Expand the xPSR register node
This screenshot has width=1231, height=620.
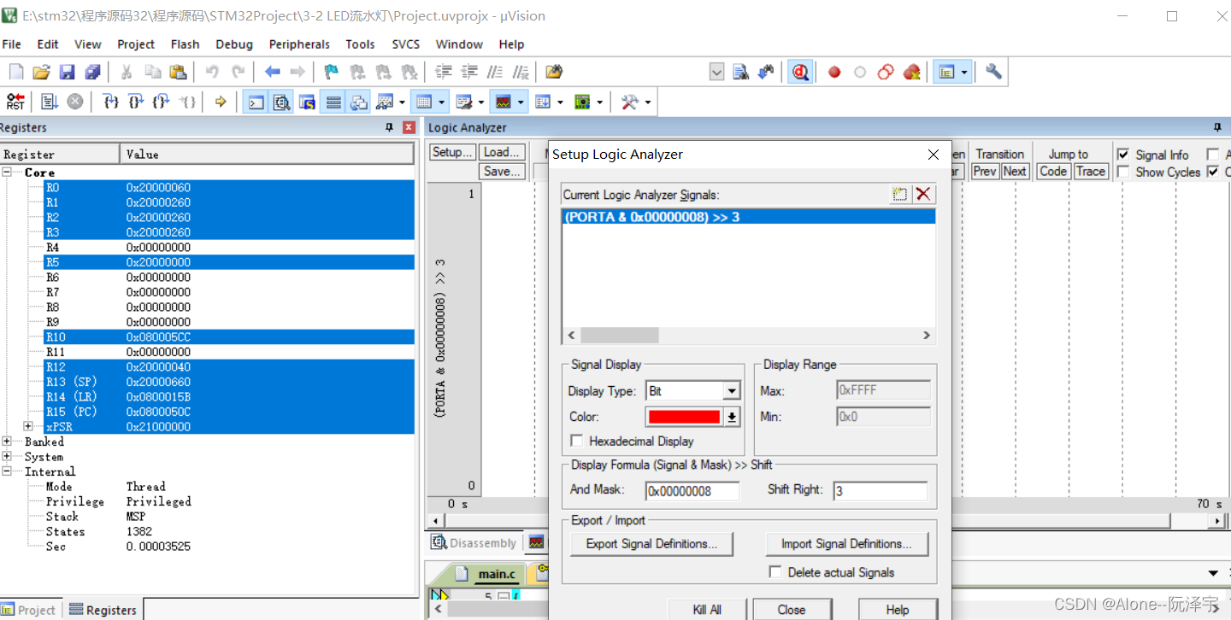click(28, 426)
